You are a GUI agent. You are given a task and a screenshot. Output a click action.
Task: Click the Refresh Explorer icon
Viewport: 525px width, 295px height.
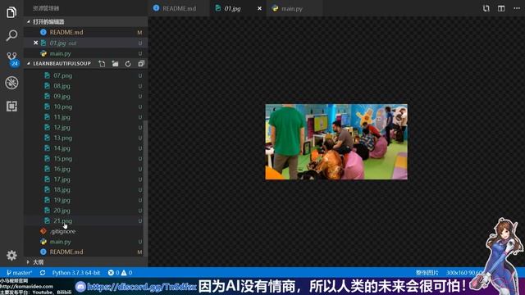tap(128, 64)
